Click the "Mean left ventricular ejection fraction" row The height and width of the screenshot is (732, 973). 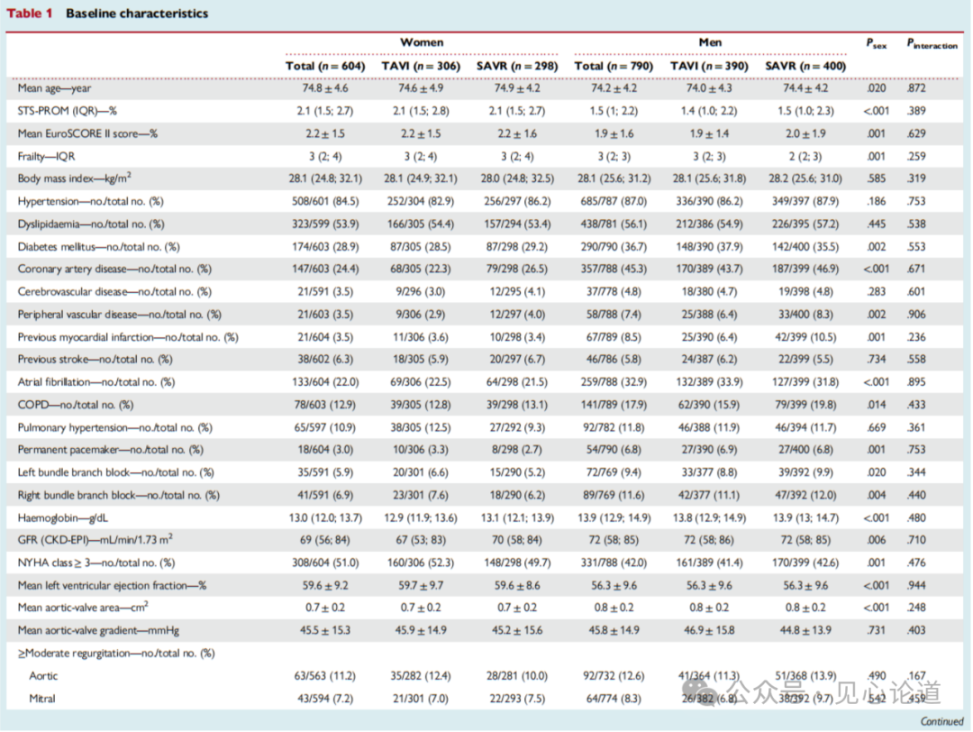coord(112,585)
